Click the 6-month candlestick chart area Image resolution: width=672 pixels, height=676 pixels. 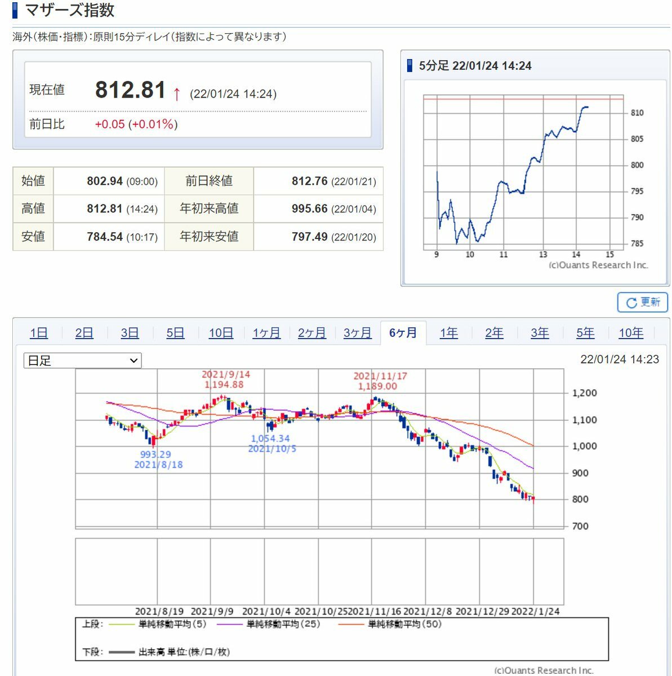319,448
